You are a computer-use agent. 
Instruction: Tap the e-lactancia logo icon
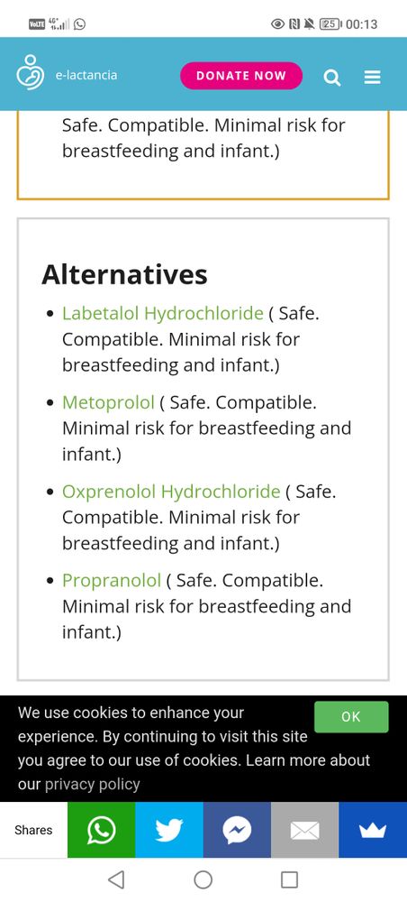[31, 73]
